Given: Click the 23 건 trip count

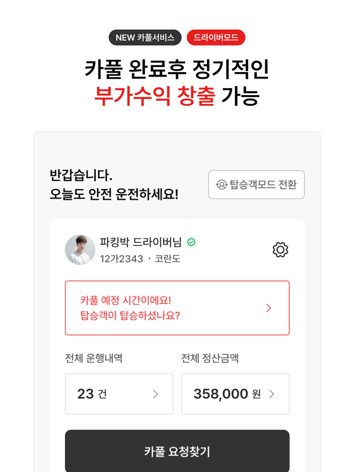Looking at the screenshot, I should tap(92, 394).
